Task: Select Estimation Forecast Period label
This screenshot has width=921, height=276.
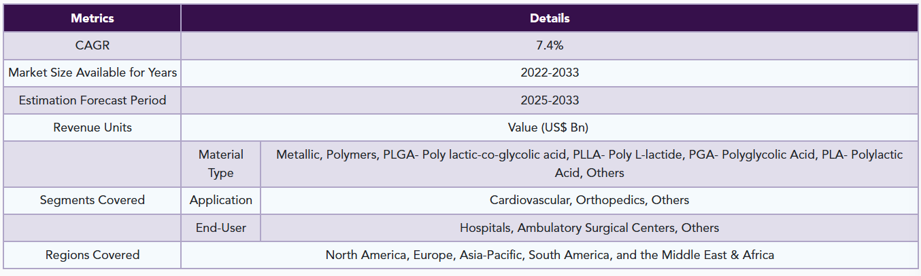Action: [x=93, y=100]
